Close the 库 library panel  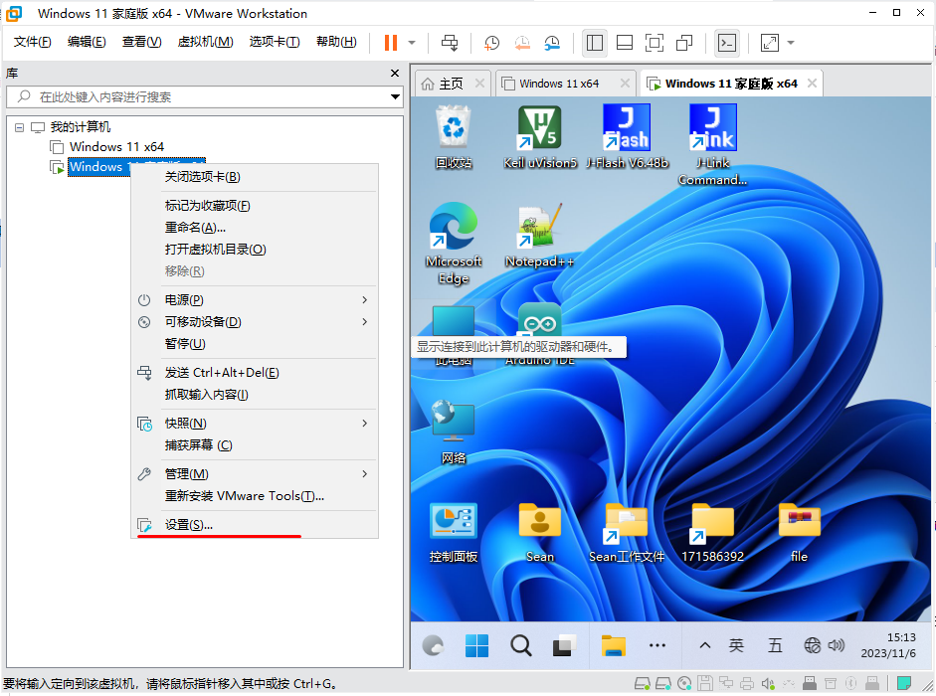(395, 73)
